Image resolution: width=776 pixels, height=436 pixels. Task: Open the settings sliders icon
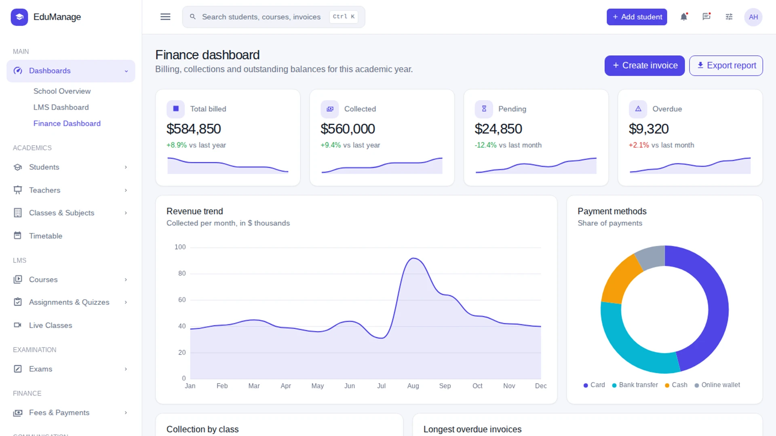coord(729,17)
